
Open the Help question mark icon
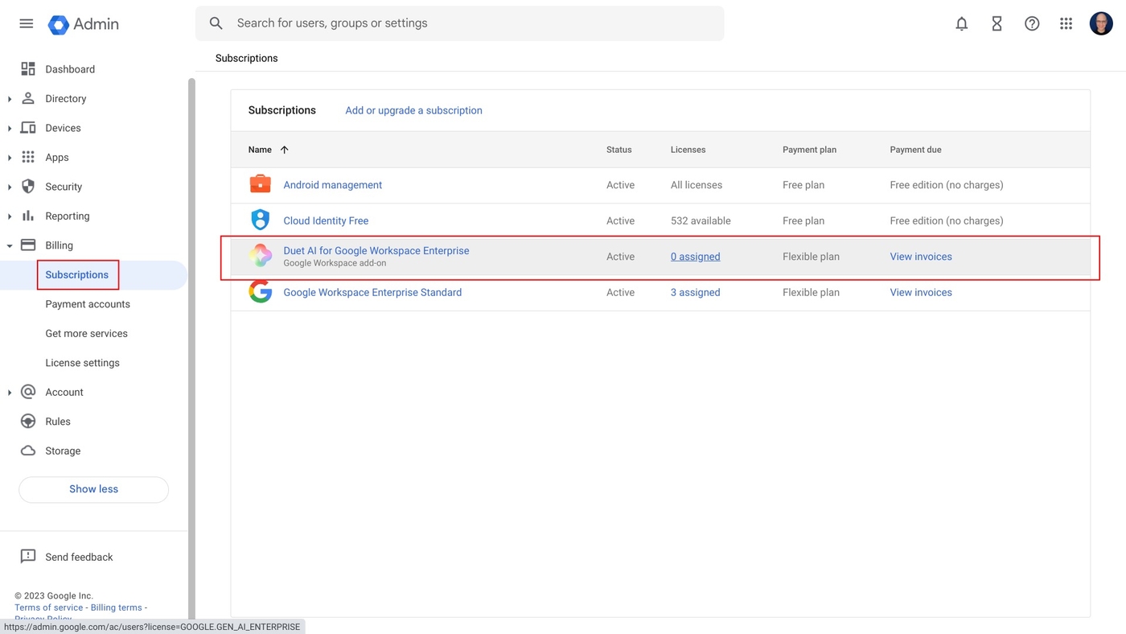click(1032, 23)
